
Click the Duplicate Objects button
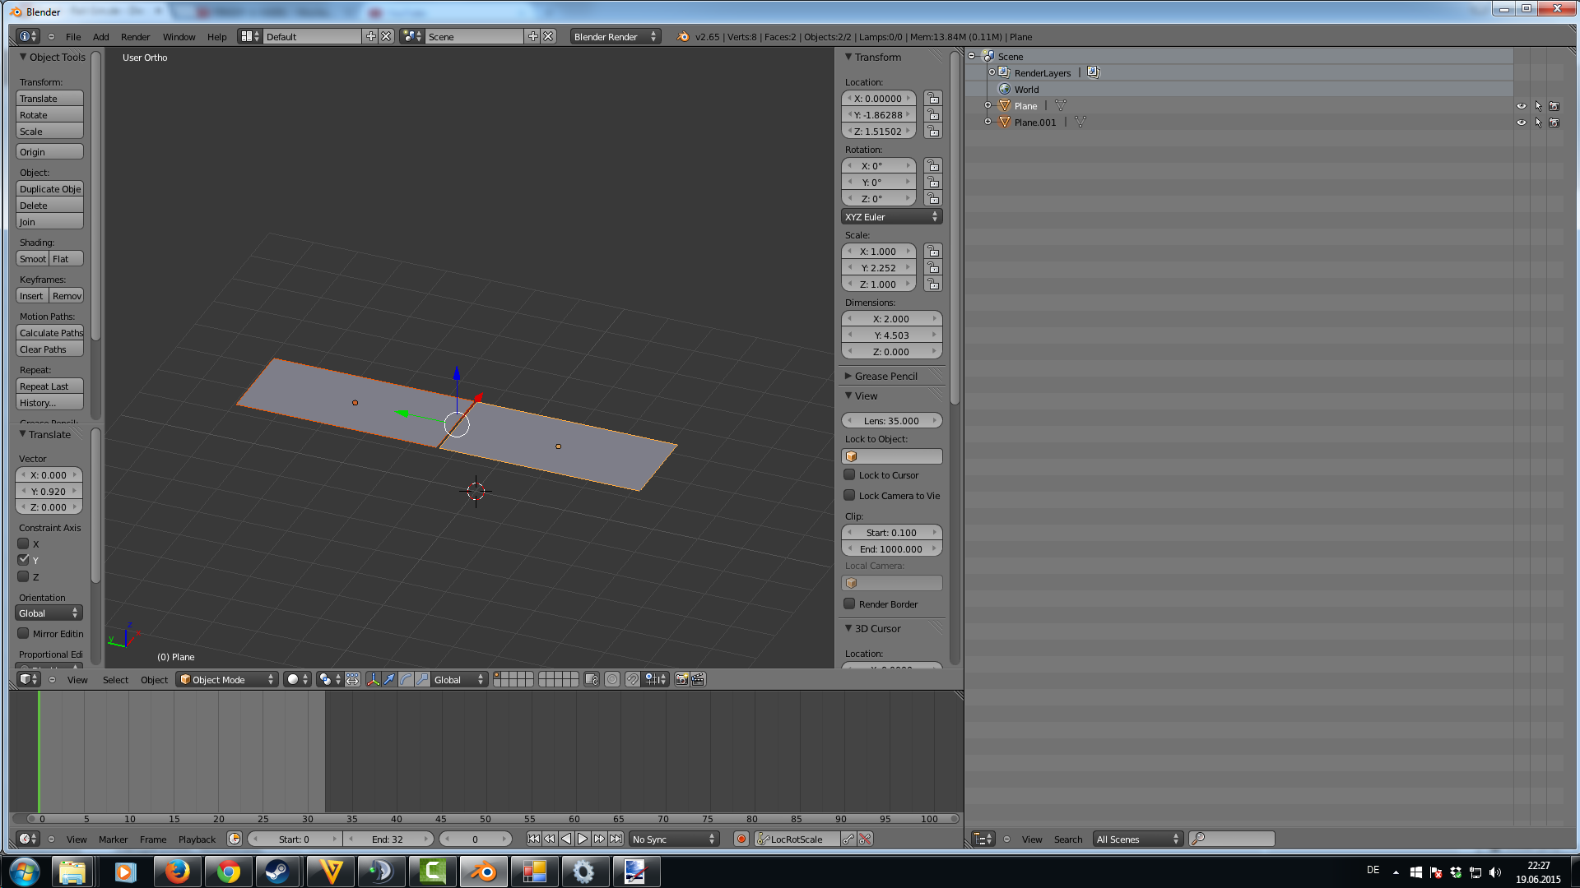coord(49,189)
